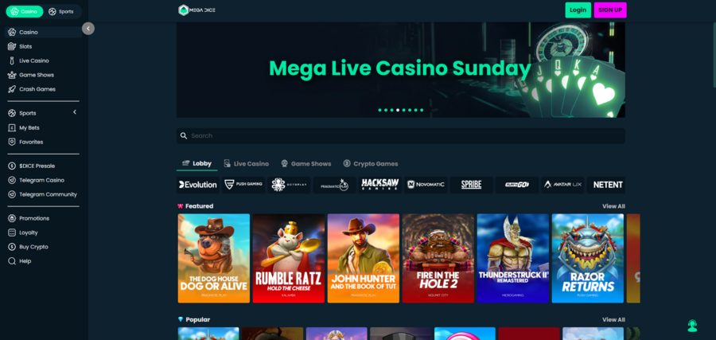Switch to the Game Shows tab
The width and height of the screenshot is (716, 340).
tap(306, 163)
